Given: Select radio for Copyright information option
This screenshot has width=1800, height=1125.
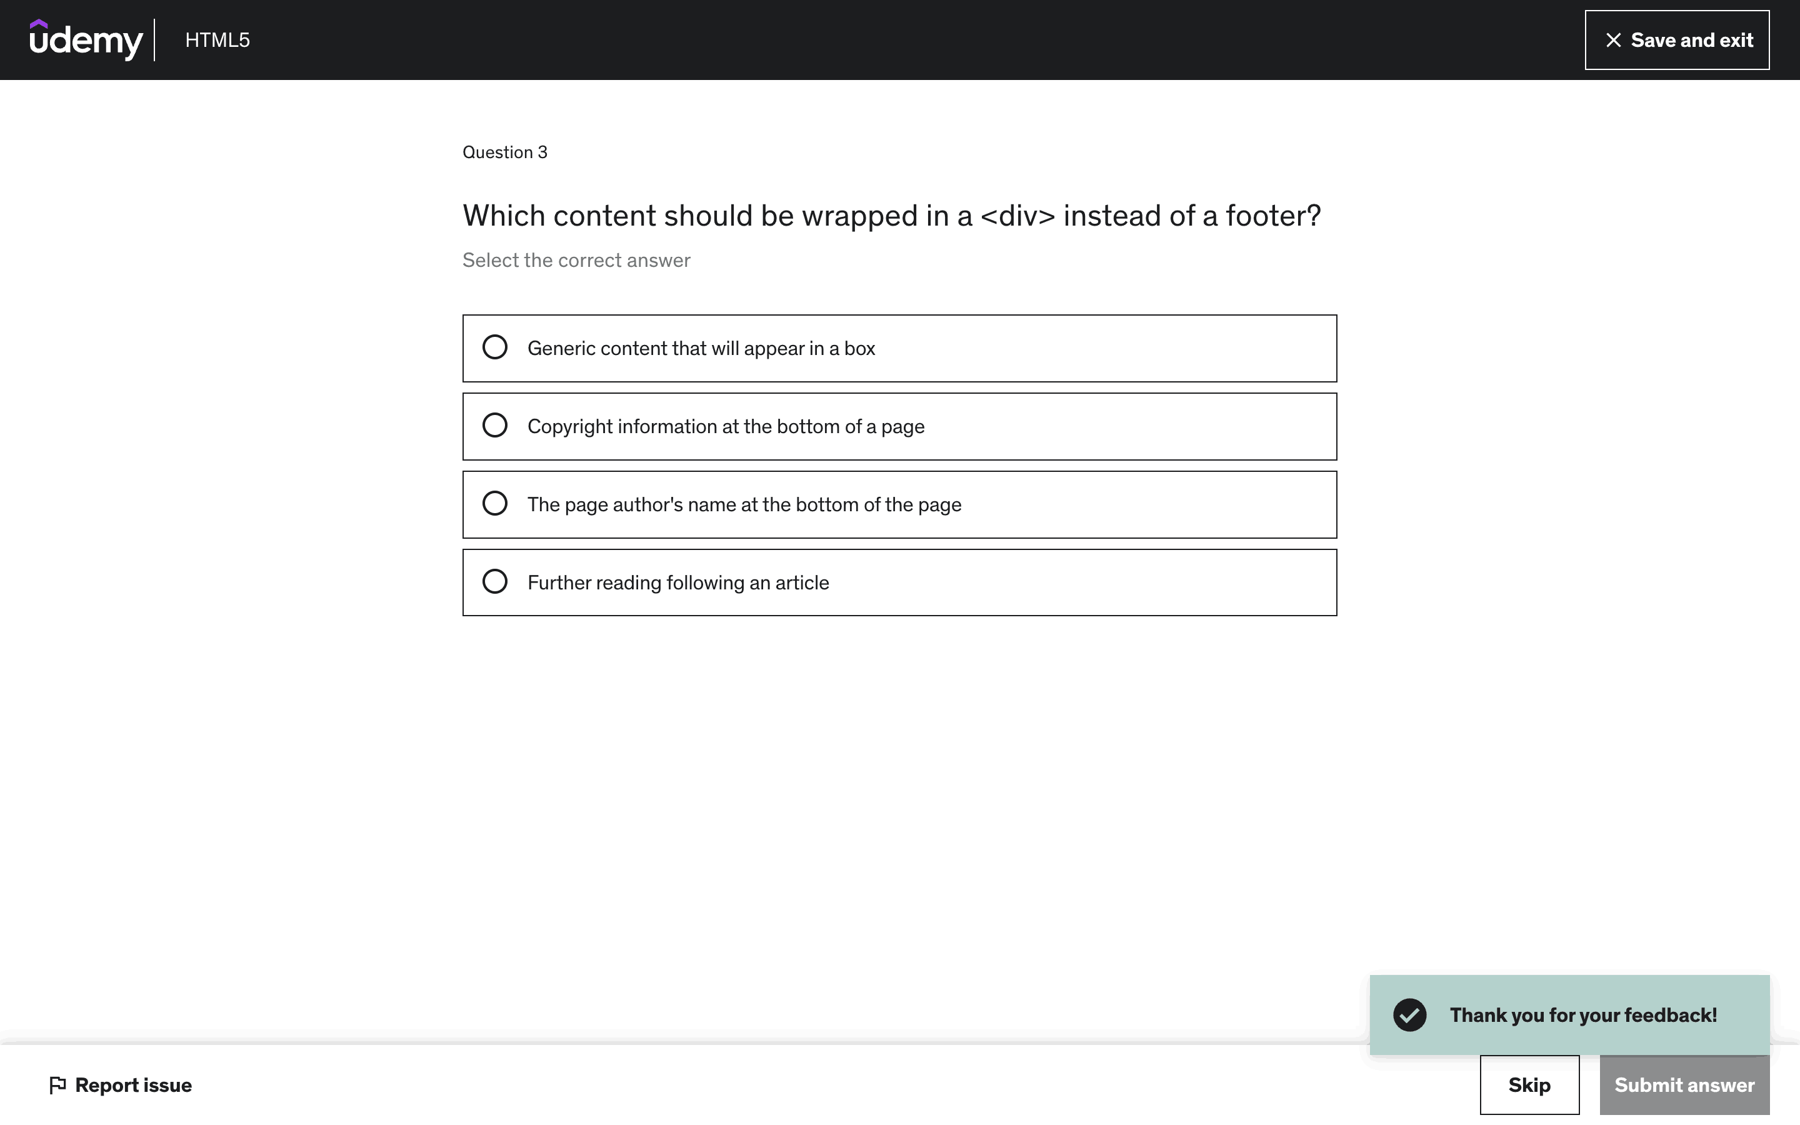Looking at the screenshot, I should tap(494, 426).
